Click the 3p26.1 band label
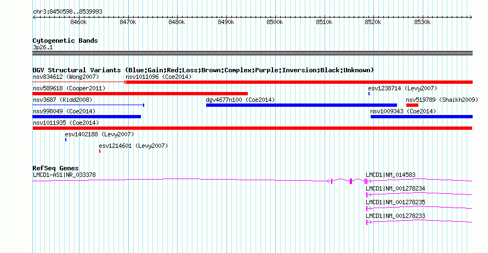The height and width of the screenshot is (253, 488). [43, 48]
